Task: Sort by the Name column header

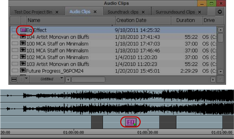Action: [x=71, y=20]
